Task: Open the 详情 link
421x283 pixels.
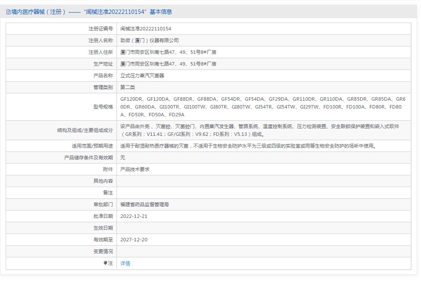Action: (x=125, y=263)
